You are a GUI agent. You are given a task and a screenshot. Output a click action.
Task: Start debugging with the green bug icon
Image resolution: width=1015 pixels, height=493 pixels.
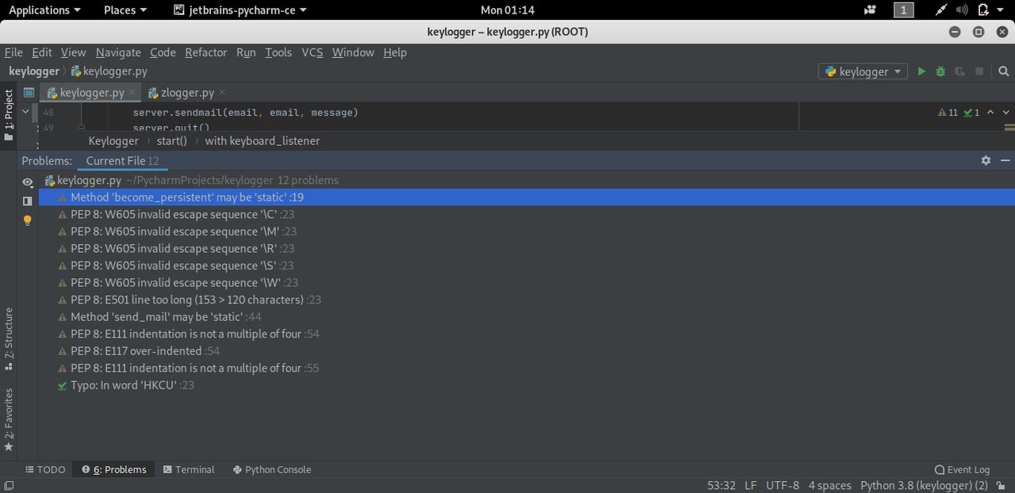coord(940,71)
